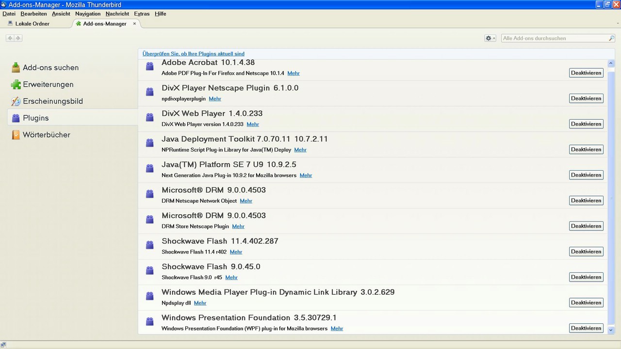Disable the Java(TM) Platform SE 7 U9 plugin
Viewport: 621px width, 349px height.
(586, 175)
